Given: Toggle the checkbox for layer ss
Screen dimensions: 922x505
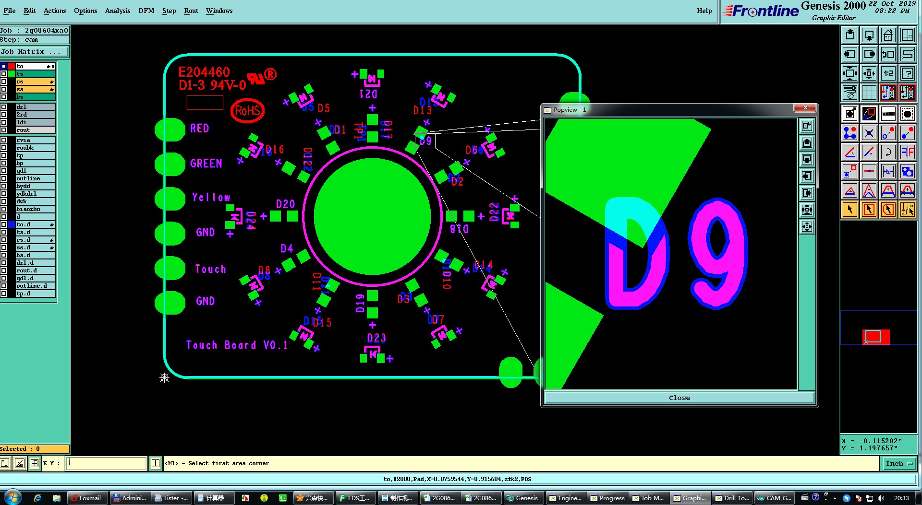Looking at the screenshot, I should [x=4, y=89].
